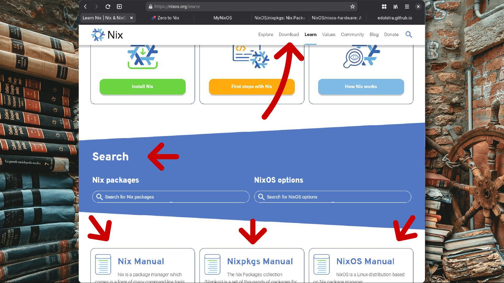Image resolution: width=504 pixels, height=283 pixels.
Task: Reload the page with refresh icon
Action: pos(108,7)
